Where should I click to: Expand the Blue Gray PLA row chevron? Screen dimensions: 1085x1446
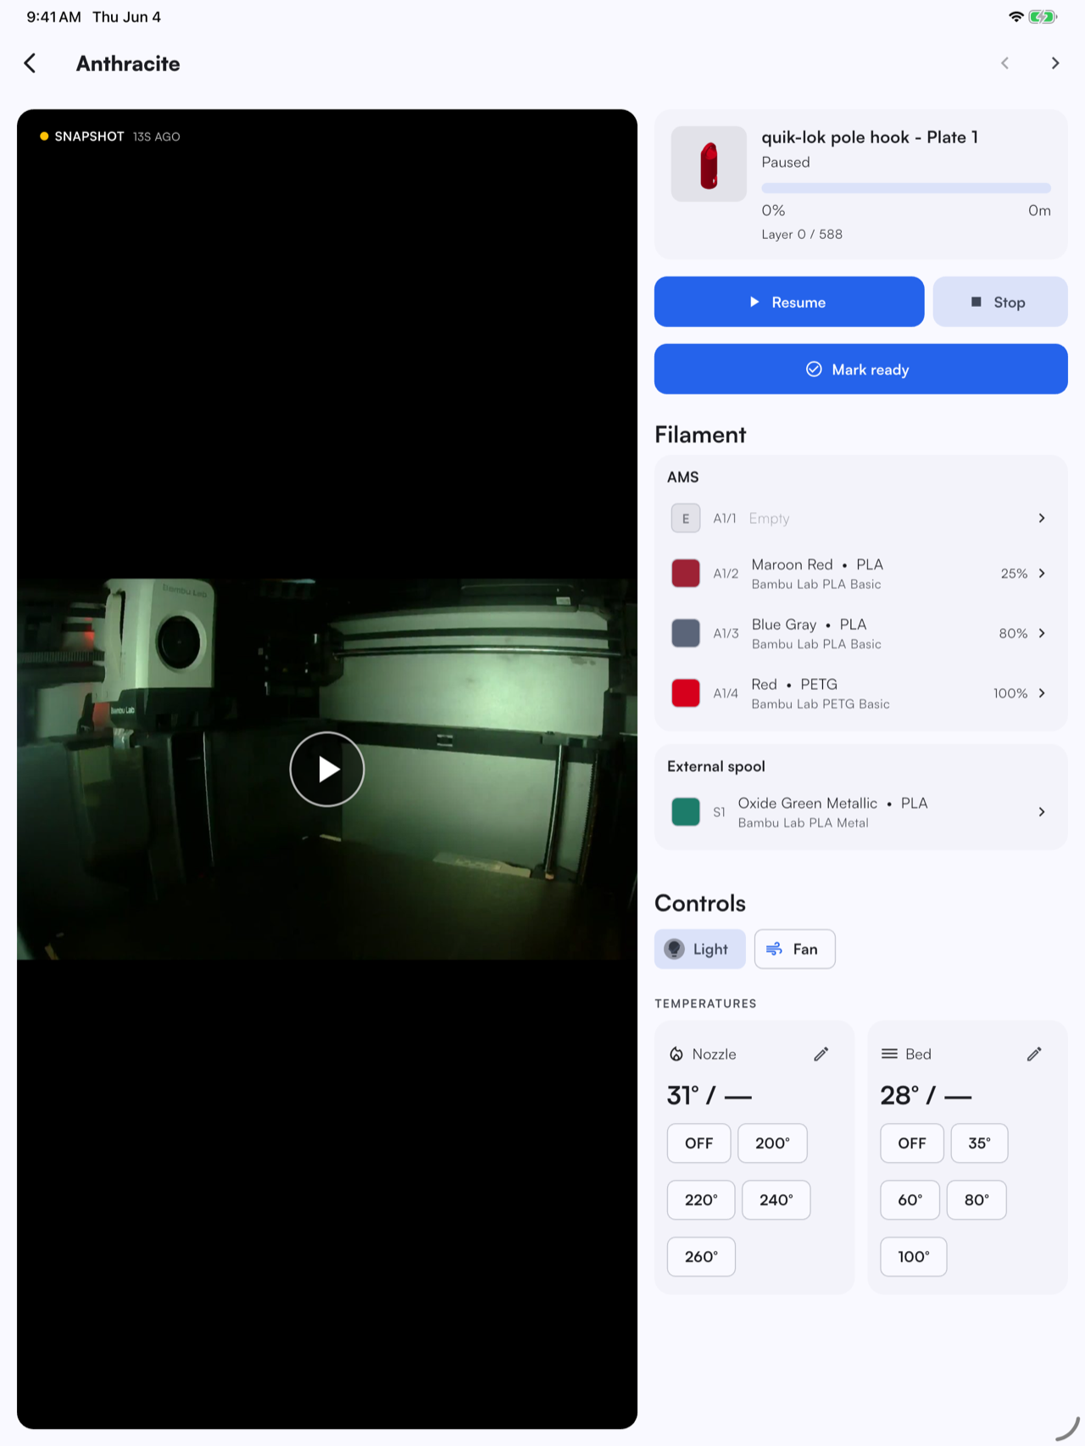point(1042,633)
